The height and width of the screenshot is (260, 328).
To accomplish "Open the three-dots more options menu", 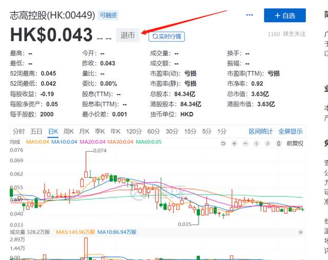I will point(250,15).
